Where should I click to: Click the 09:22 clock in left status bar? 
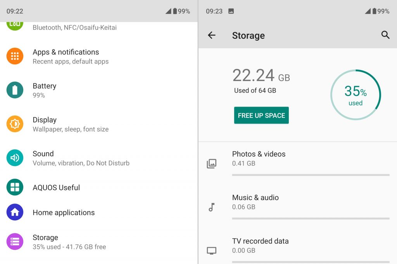pyautogui.click(x=15, y=11)
